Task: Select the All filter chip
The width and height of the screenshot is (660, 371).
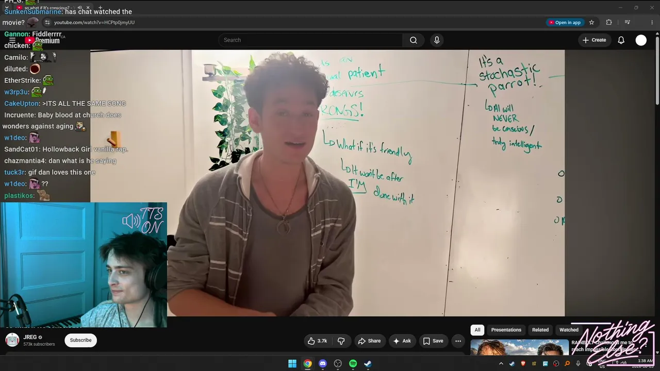Action: 477,330
